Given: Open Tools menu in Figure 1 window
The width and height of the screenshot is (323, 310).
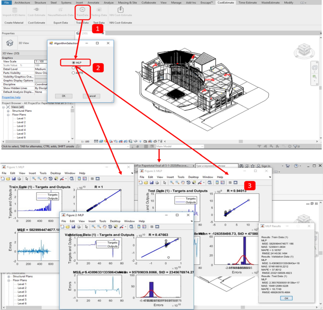Looking at the screenshot, I should pyautogui.click(x=43, y=173).
